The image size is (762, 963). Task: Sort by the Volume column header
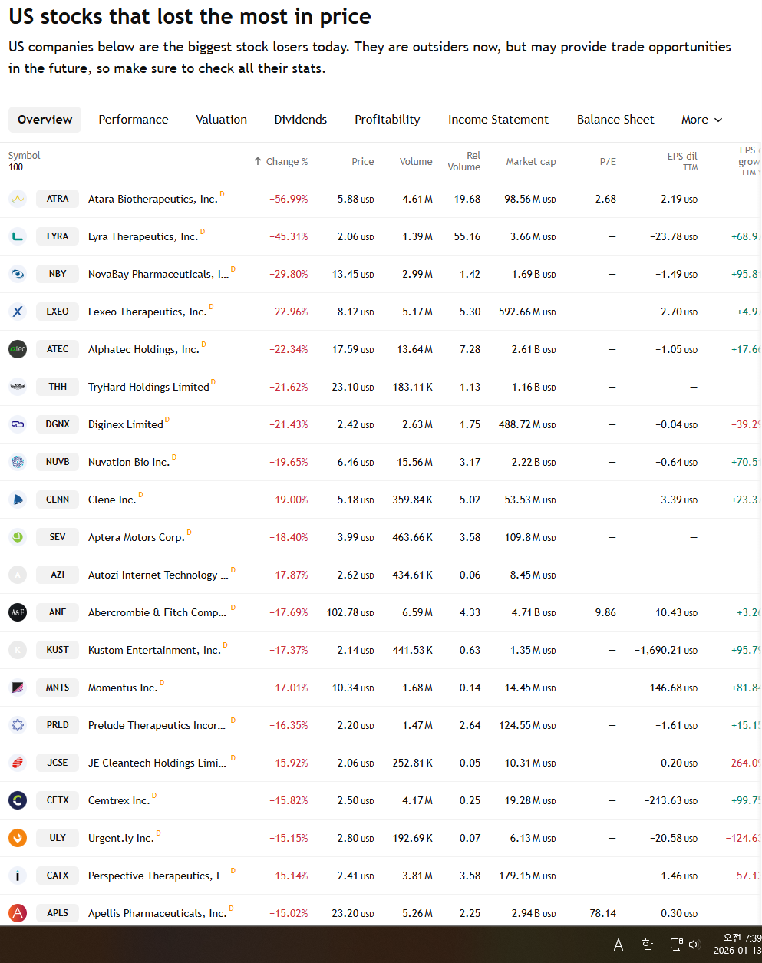point(416,162)
